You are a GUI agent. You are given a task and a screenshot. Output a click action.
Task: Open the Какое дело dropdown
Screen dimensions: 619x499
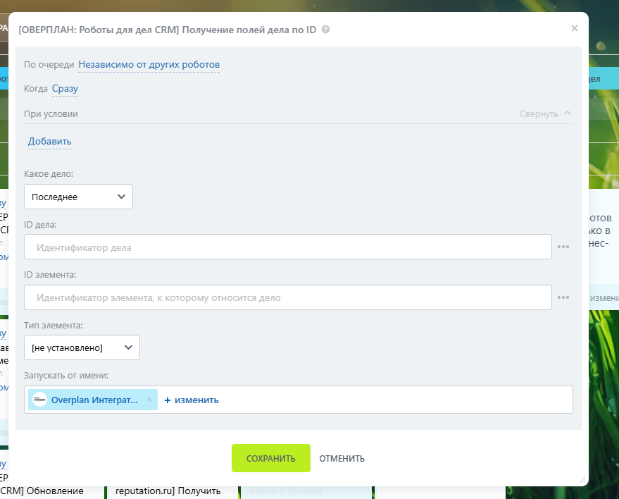[x=78, y=197]
